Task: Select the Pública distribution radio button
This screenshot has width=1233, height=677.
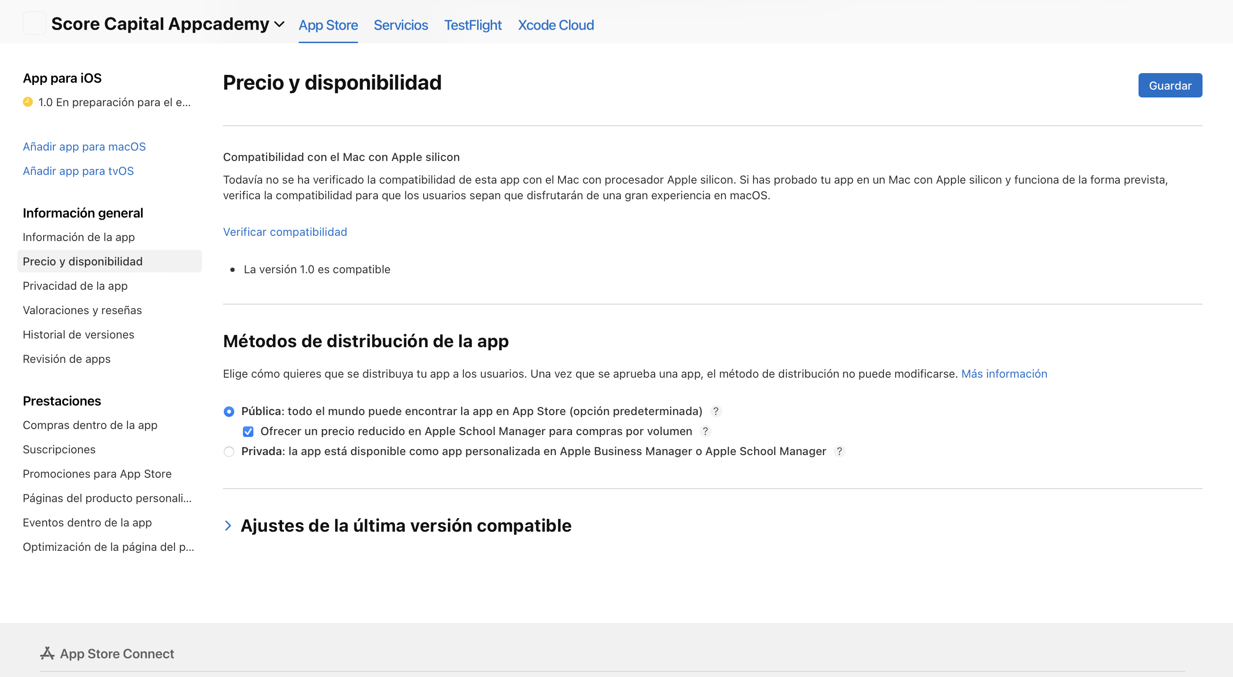Action: click(x=229, y=412)
